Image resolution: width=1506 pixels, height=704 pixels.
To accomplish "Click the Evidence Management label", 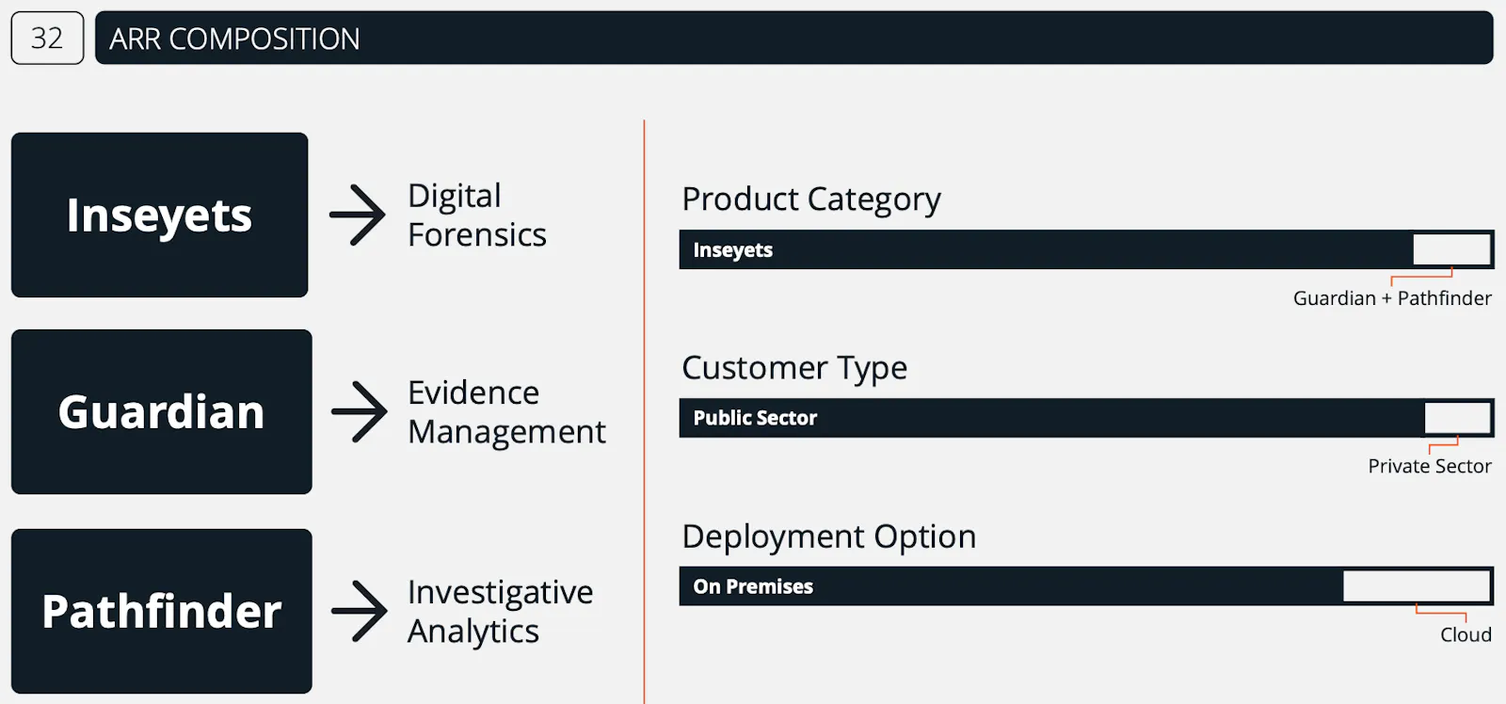I will click(506, 412).
